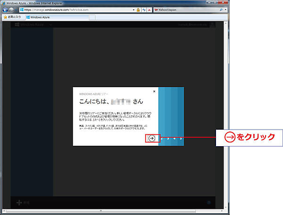Image resolution: width=283 pixels, height=215 pixels.
Task: Click the user avatar icon in header
Action: click(213, 25)
